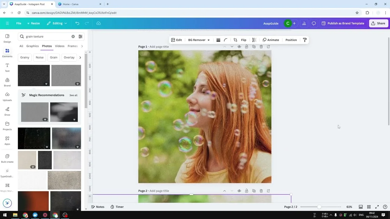Screen dimensions: 390x219
Task: Open the File menu
Action: pyautogui.click(x=19, y=23)
